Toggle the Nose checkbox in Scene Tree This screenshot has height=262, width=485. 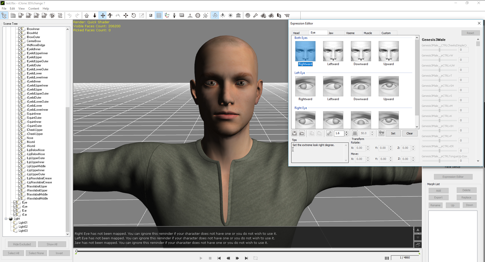[x=20, y=138]
